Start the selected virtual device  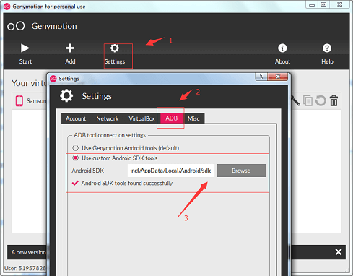25,54
